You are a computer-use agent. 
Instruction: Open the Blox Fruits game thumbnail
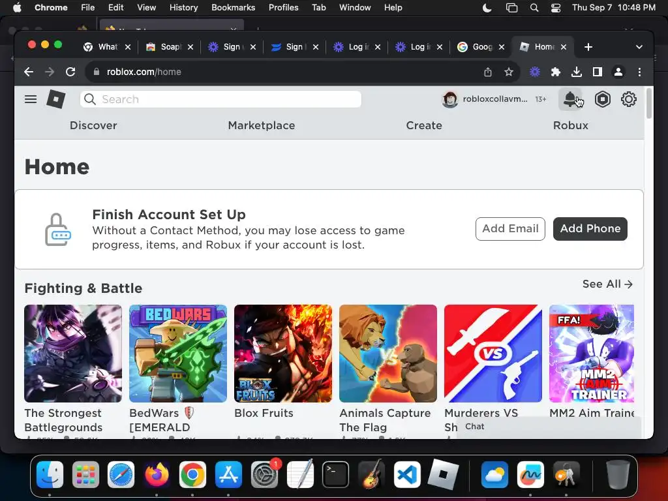tap(283, 353)
